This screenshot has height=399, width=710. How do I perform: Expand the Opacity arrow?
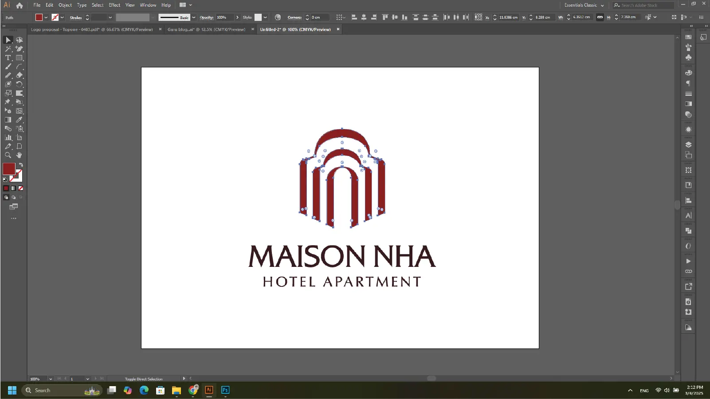237,17
